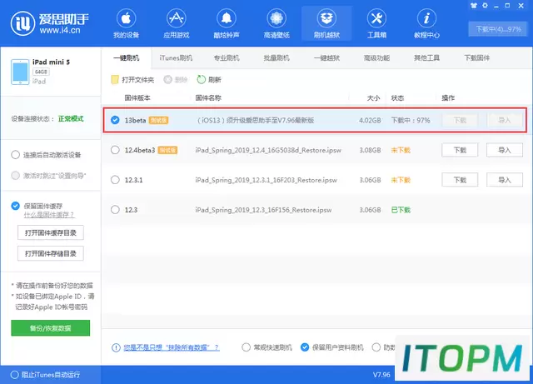Screen dimensions: 533x384
Task: Maximize the i4 window
Action: pos(507,6)
